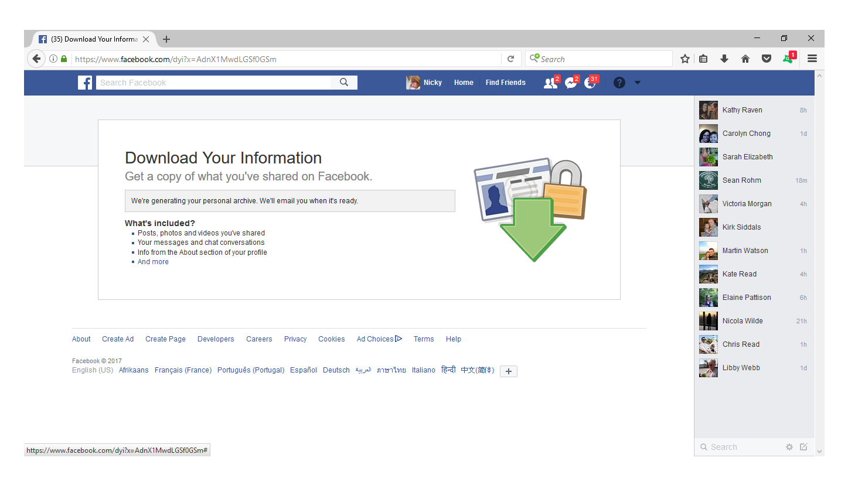Image resolution: width=848 pixels, height=485 pixels.
Task: Open chat with Kathy Raven
Action: (x=754, y=110)
